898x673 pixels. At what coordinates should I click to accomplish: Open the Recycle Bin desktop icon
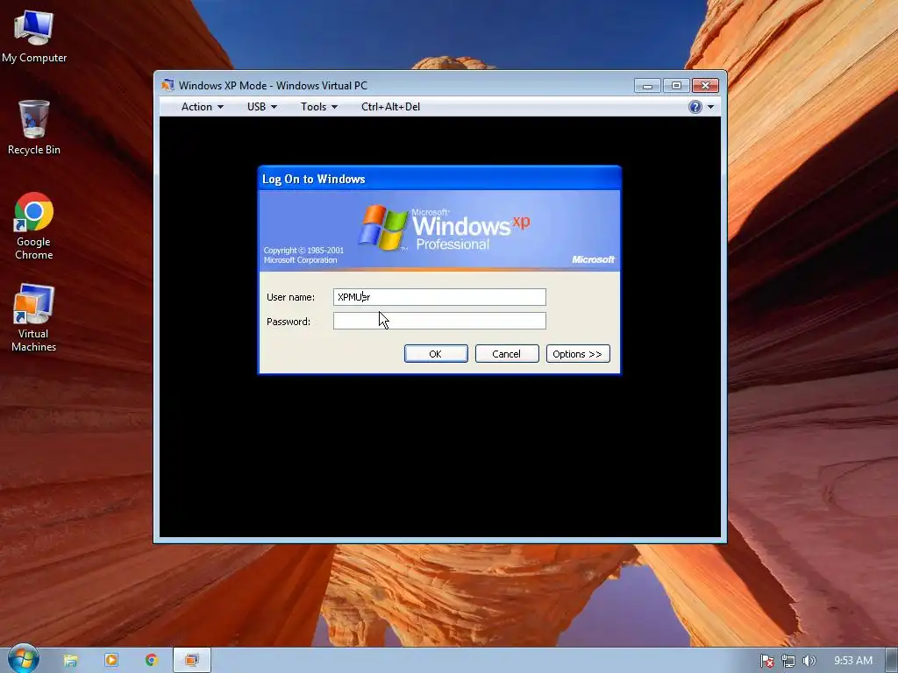pyautogui.click(x=34, y=127)
